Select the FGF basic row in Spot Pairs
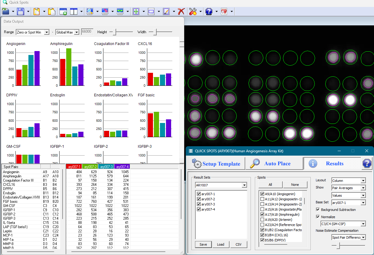 tap(31, 202)
